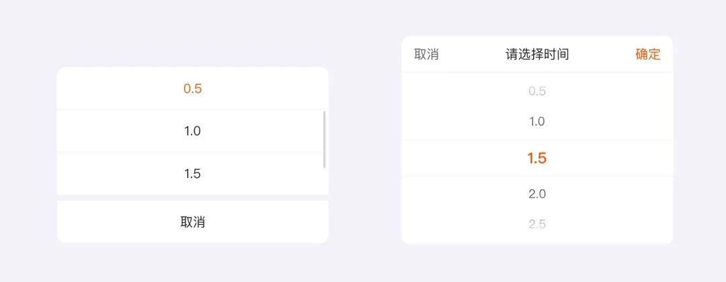Click gray divider above the left 取消 button

click(192, 197)
